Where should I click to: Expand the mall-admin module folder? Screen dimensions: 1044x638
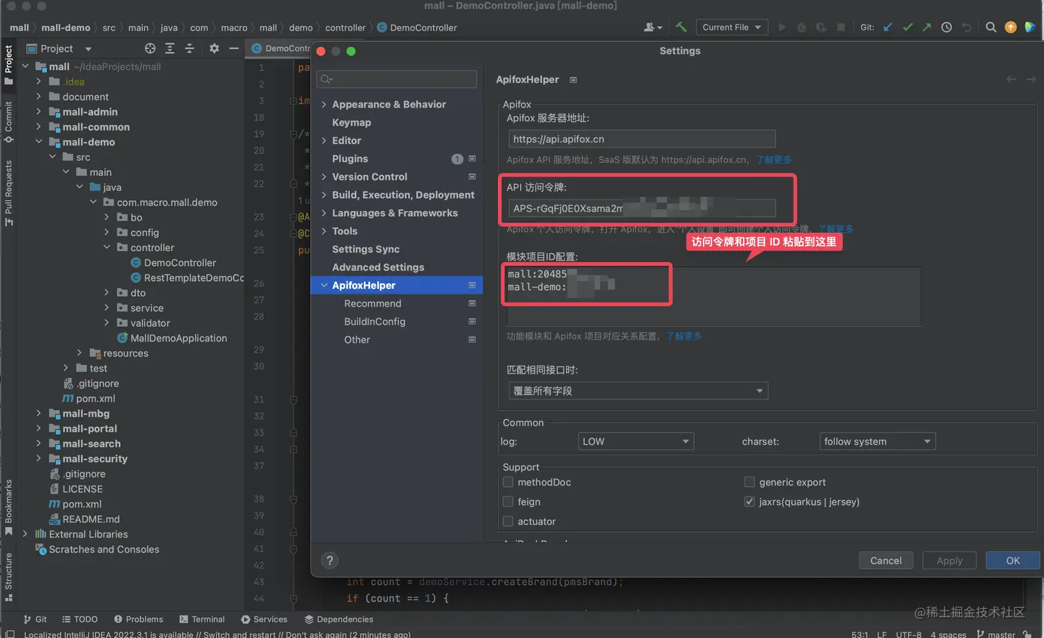39,112
